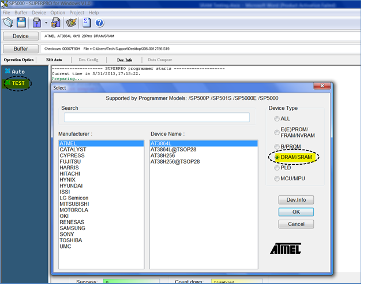The width and height of the screenshot is (371, 289).
Task: Open the Option menu
Action: coord(58,12)
